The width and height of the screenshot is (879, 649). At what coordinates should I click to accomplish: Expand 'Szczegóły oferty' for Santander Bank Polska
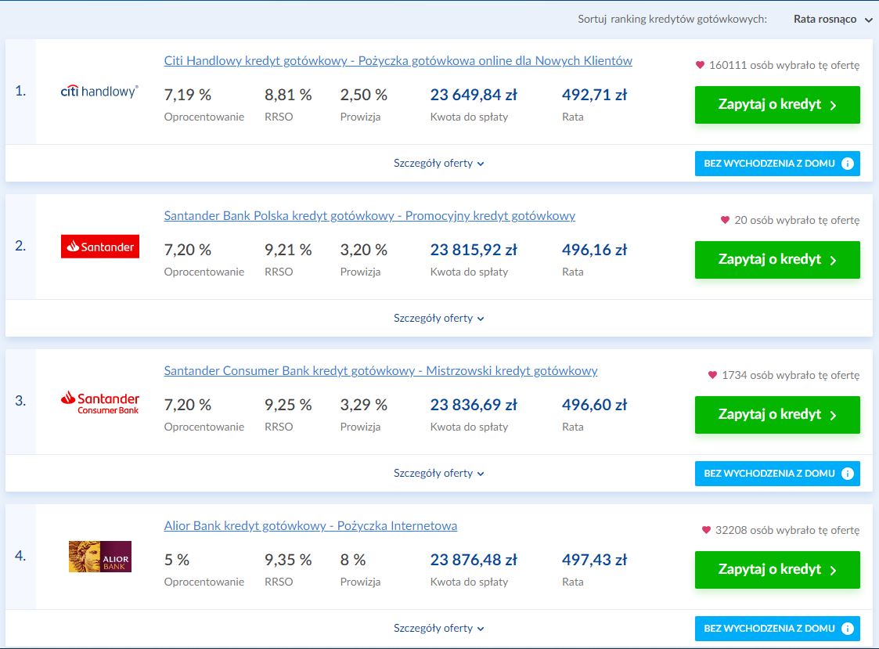[x=438, y=318]
